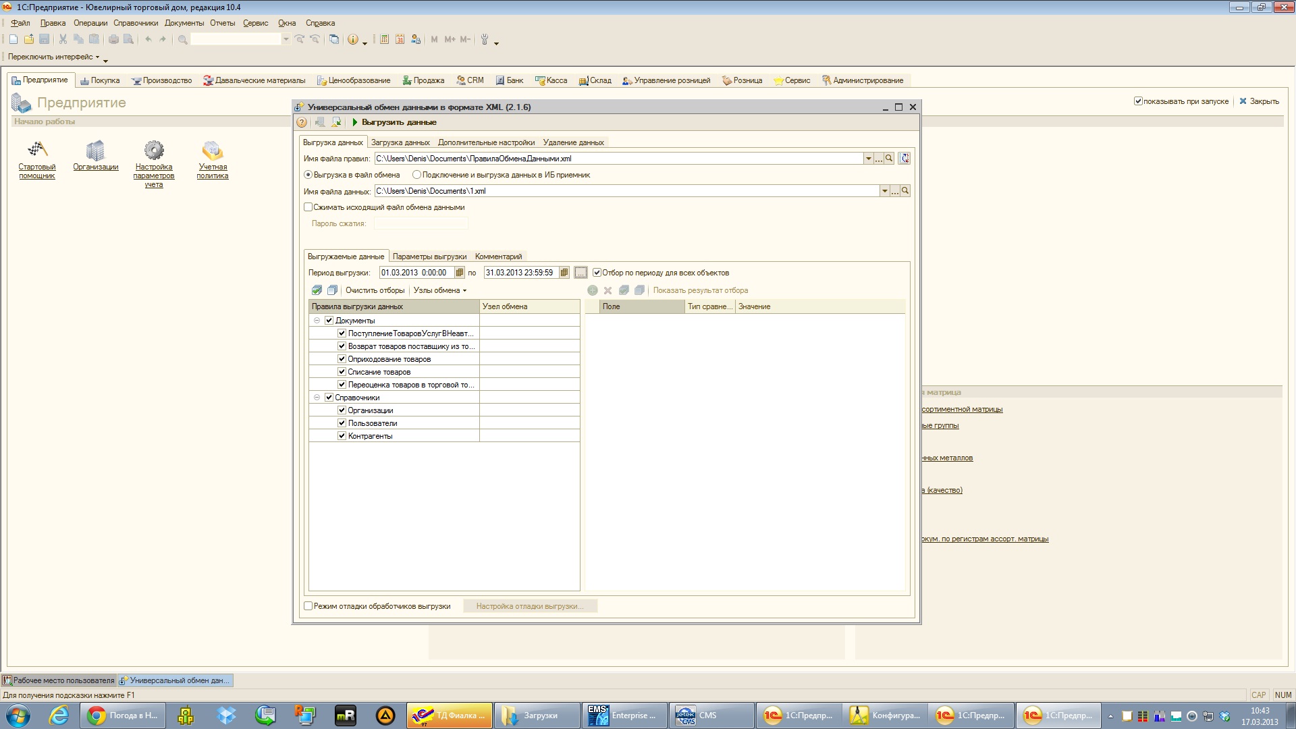Open Internet Explorer in the taskbar
The image size is (1296, 729).
(59, 715)
